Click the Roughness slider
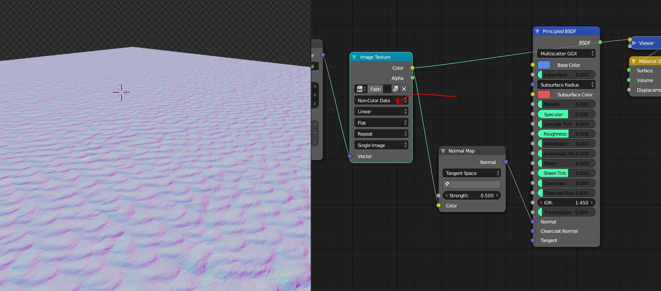 [566, 134]
